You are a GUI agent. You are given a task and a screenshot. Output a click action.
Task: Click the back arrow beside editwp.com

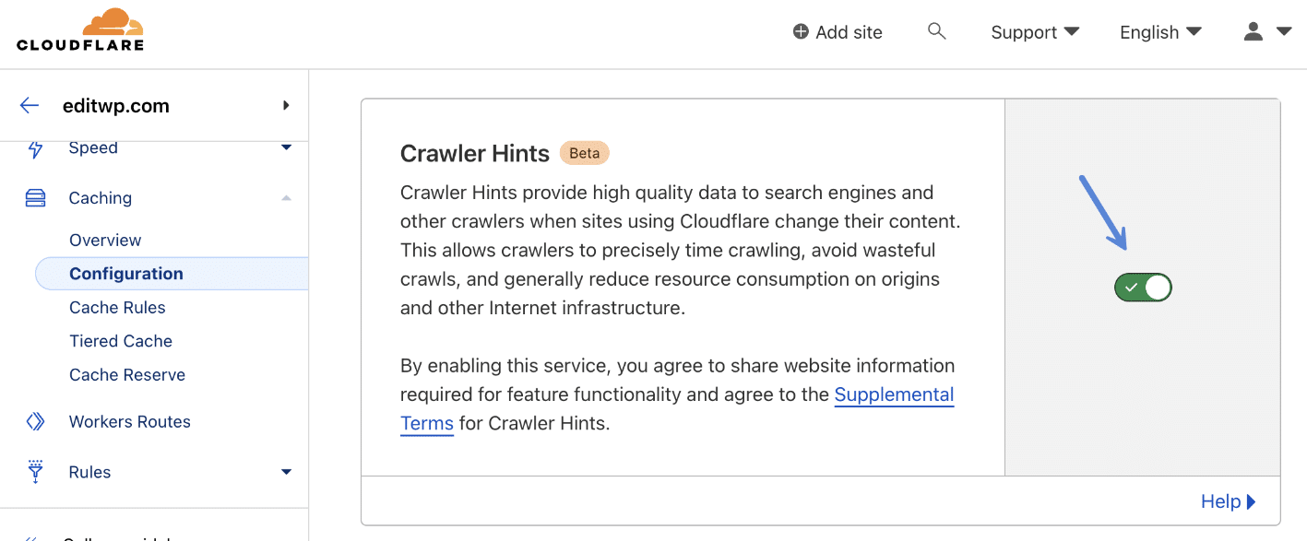pos(29,105)
